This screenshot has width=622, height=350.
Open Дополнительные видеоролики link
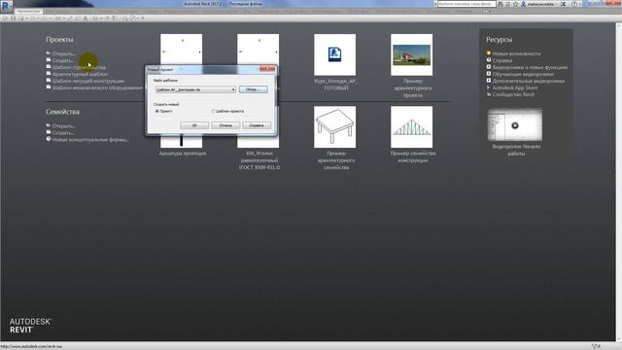pos(529,81)
